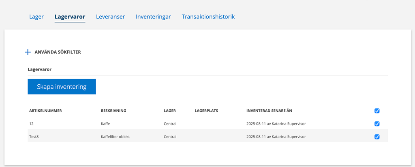Uncheck the checkbox for the Kaffe row

pyautogui.click(x=377, y=124)
